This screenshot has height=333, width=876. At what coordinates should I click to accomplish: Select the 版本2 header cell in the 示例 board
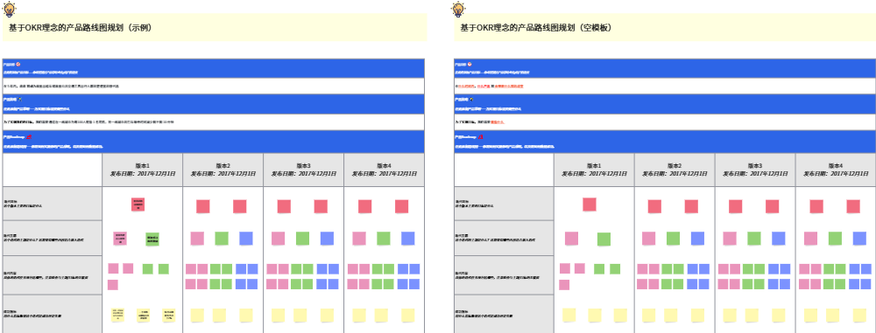(x=223, y=170)
